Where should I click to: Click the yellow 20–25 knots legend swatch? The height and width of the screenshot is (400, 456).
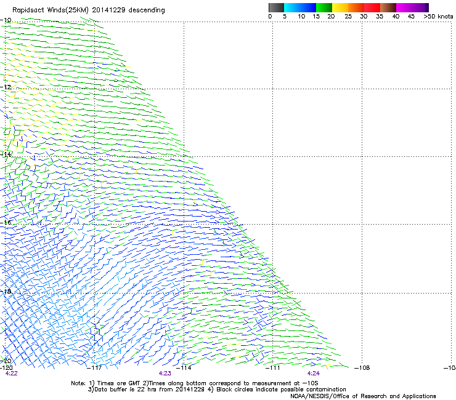(340, 7)
